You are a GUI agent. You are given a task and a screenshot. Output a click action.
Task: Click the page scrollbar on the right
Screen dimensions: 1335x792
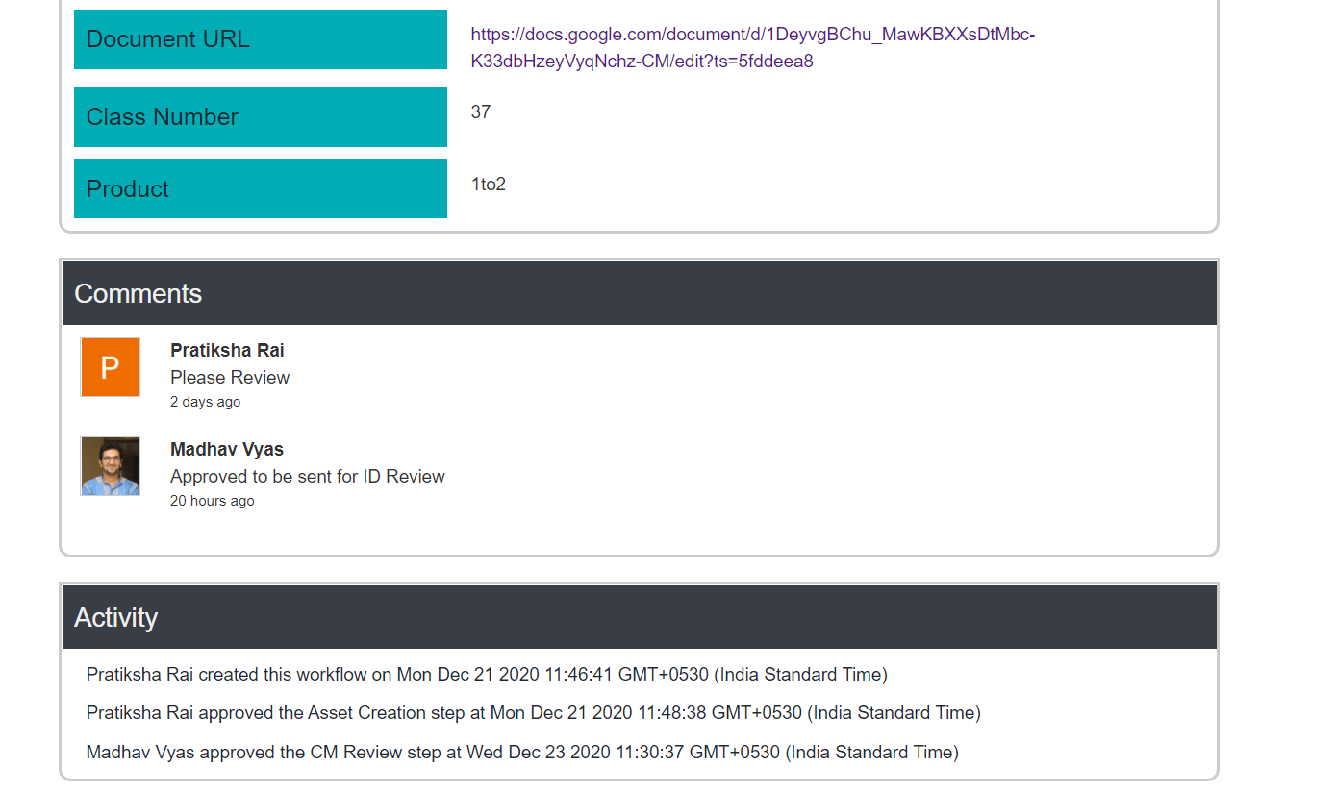[x=1328, y=396]
